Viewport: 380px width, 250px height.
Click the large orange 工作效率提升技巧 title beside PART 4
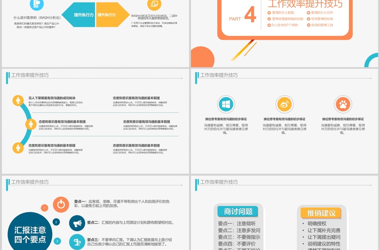[x=305, y=4]
